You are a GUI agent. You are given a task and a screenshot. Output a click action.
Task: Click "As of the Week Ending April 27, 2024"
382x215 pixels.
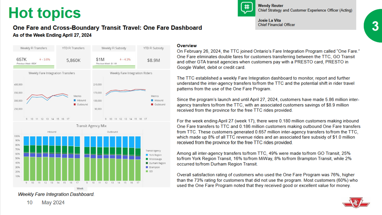(x=52, y=35)
